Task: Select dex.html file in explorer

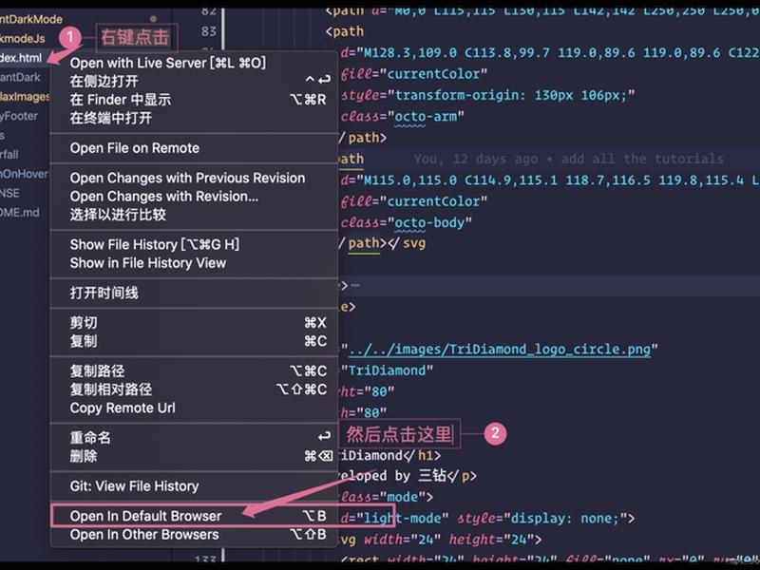Action: click(21, 58)
